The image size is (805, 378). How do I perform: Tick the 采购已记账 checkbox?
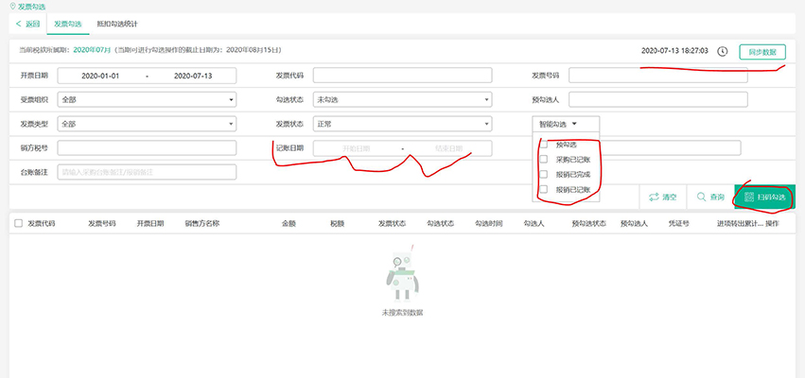544,160
